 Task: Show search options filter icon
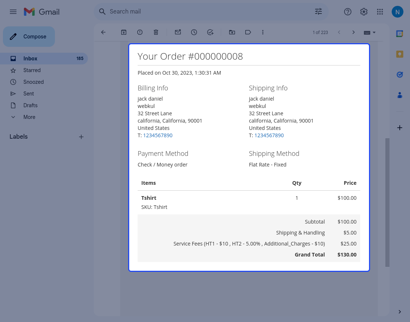tap(318, 11)
